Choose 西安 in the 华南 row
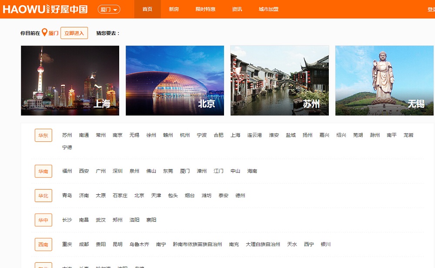 coord(84,171)
